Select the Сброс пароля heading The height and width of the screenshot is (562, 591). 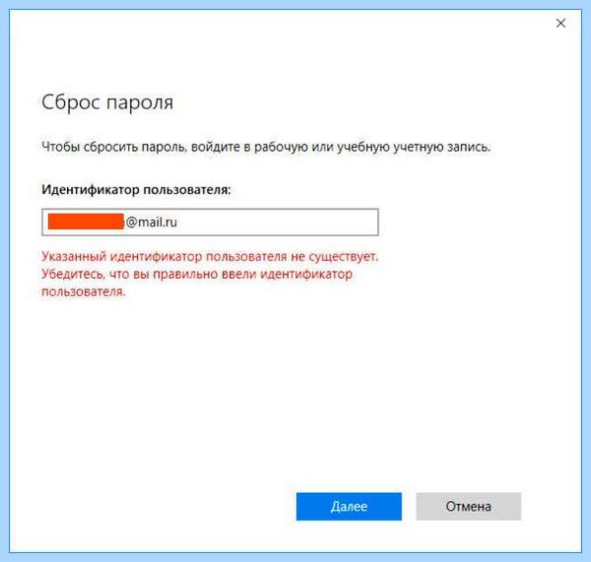(107, 102)
